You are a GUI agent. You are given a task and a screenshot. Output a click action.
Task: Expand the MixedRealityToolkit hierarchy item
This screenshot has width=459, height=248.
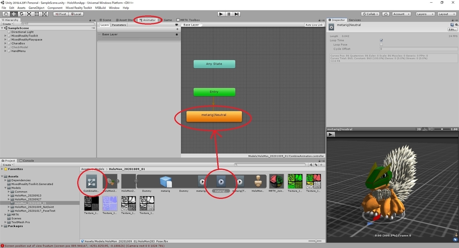click(6, 36)
